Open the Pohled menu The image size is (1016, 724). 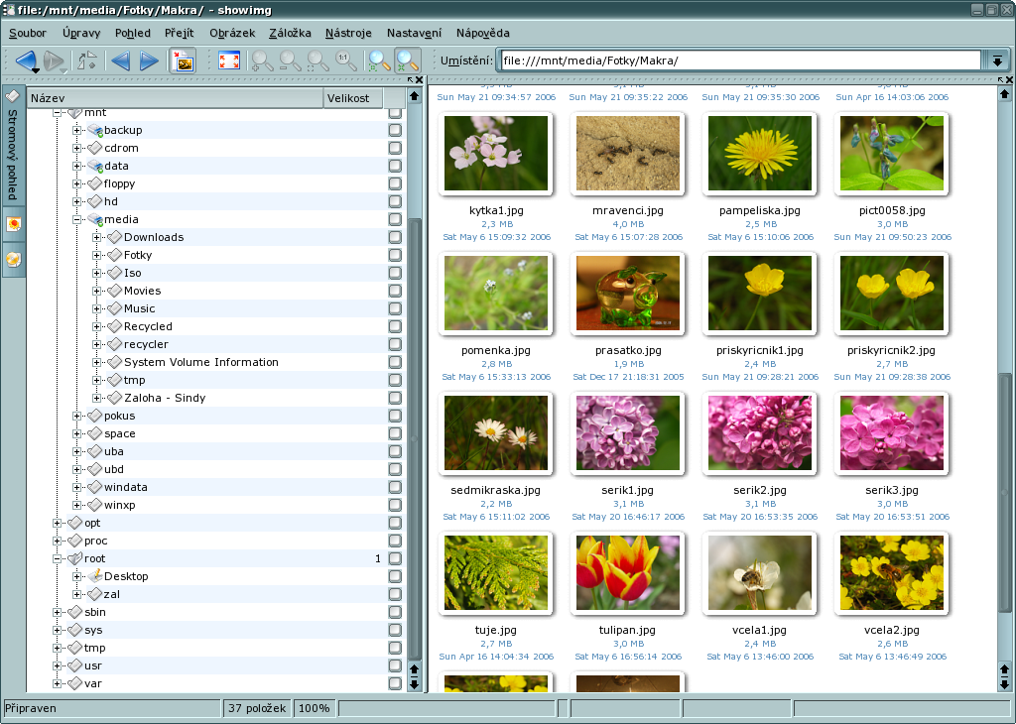pyautogui.click(x=133, y=33)
